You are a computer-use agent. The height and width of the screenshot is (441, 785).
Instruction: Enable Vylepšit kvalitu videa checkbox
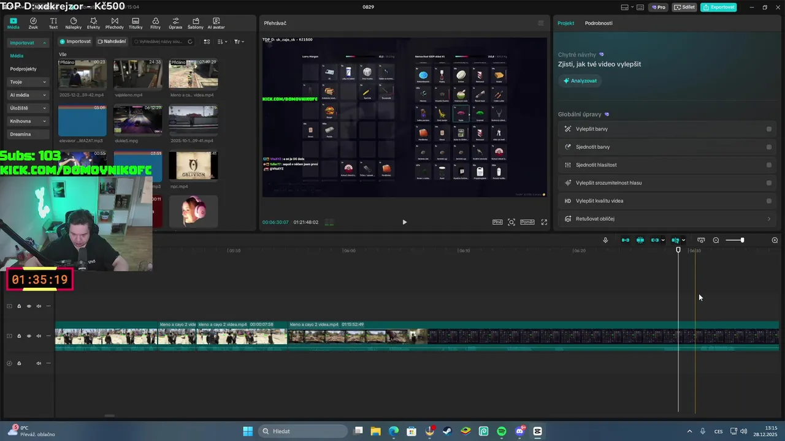769,201
